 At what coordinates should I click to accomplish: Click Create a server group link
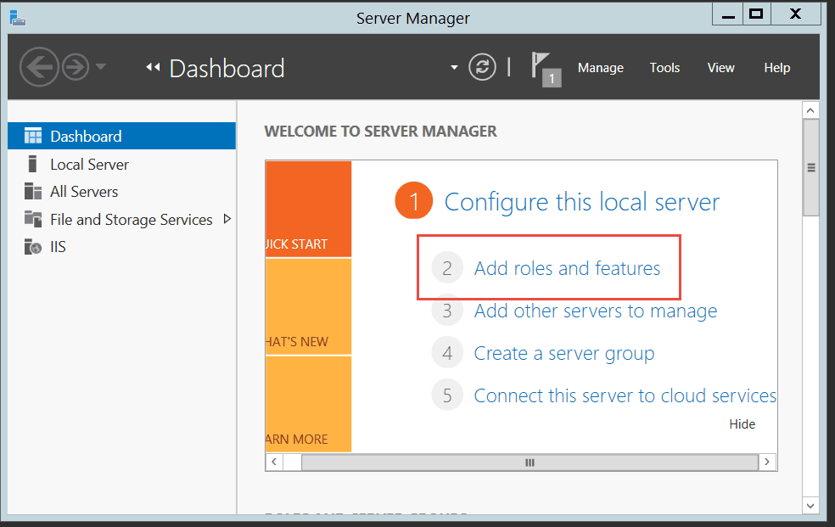564,354
